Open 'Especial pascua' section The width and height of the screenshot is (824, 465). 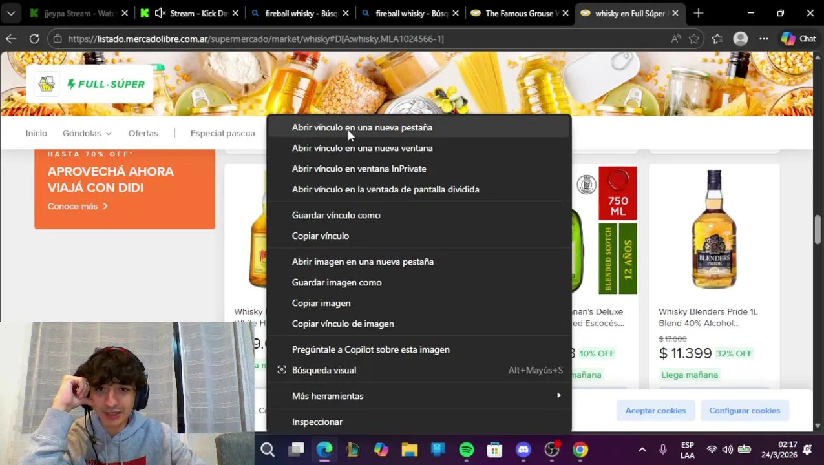222,133
